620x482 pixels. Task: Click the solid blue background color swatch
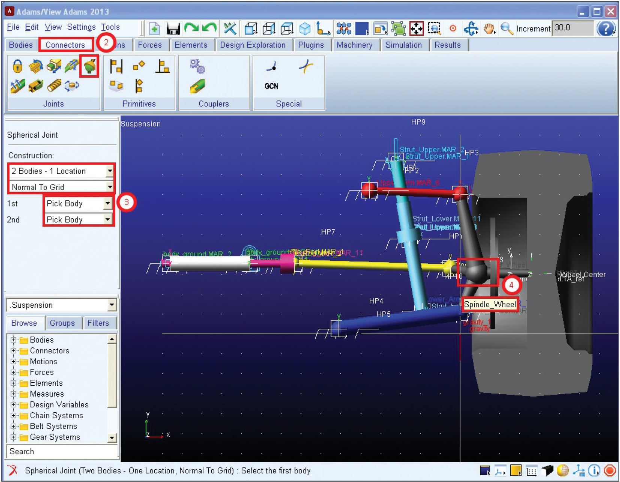(x=362, y=28)
